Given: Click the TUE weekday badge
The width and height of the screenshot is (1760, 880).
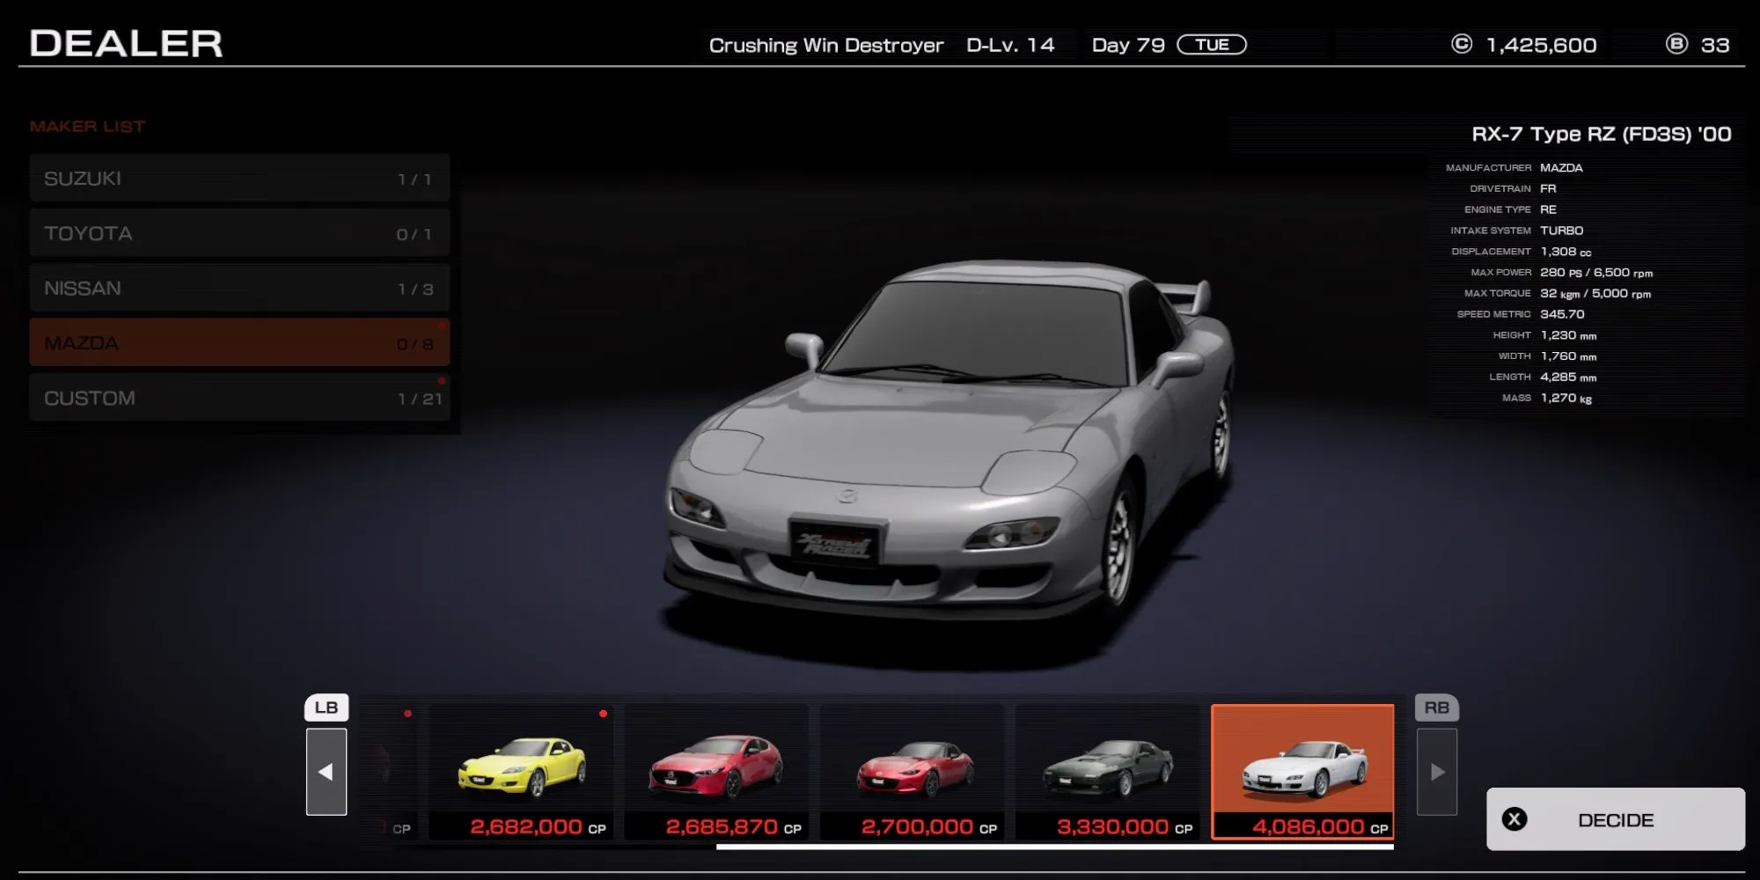Looking at the screenshot, I should [x=1212, y=45].
